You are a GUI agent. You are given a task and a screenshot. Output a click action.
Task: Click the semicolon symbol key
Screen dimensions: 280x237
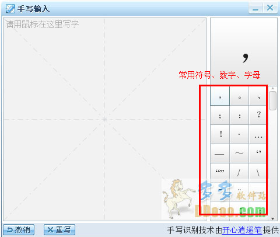tap(220, 116)
